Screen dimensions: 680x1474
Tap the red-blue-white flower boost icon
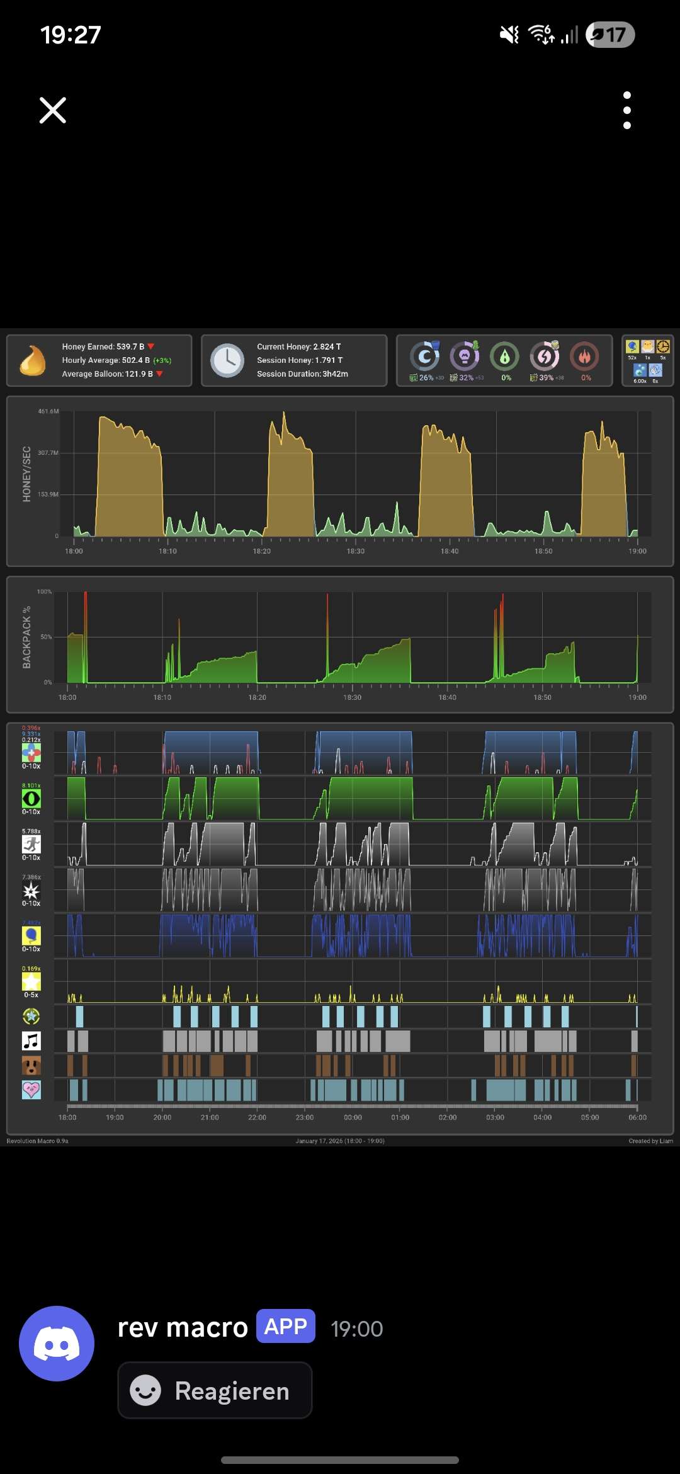[31, 753]
